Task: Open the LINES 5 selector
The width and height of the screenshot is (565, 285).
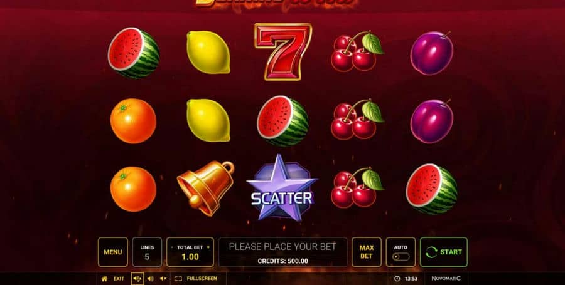Action: point(147,252)
